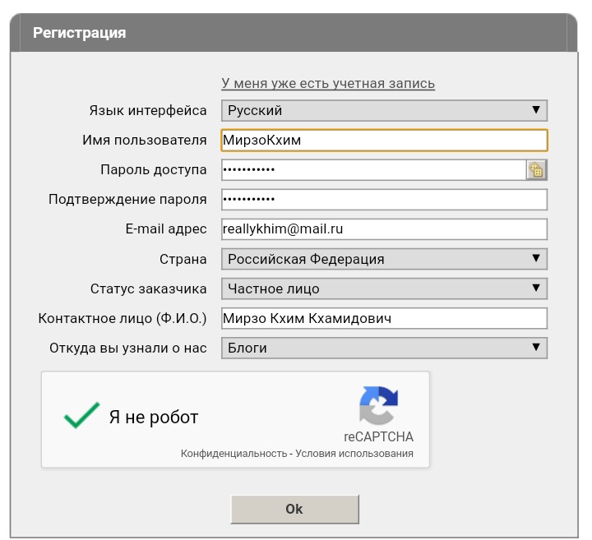Click the "Страна" label text

tap(183, 259)
